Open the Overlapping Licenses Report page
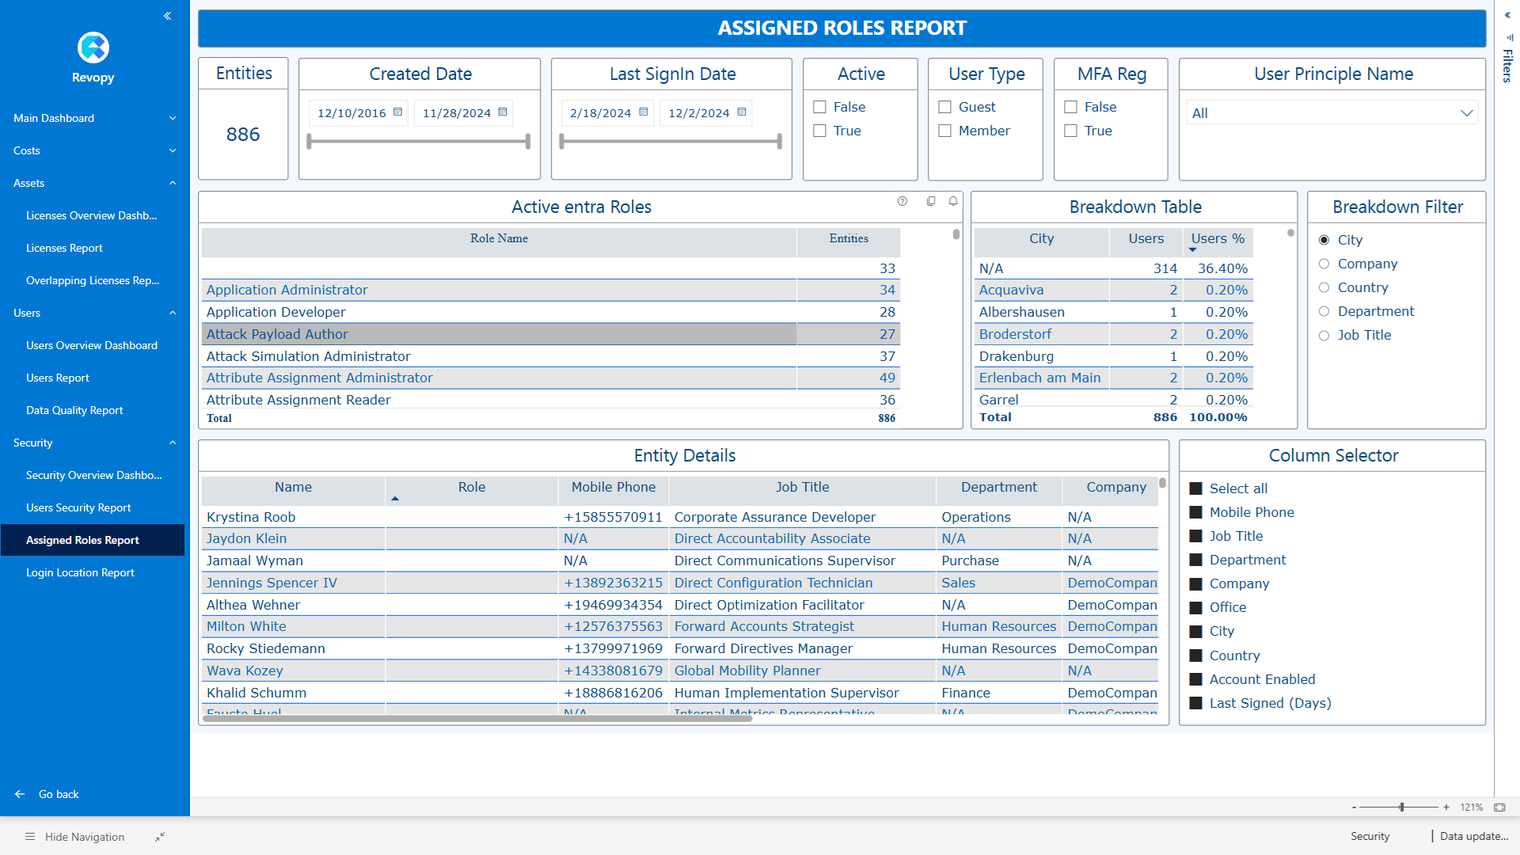Viewport: 1520px width, 855px height. 93,280
